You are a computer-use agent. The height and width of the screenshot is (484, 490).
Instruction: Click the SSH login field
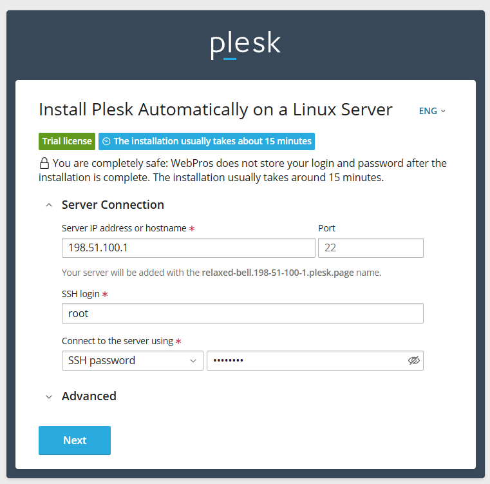tap(242, 313)
